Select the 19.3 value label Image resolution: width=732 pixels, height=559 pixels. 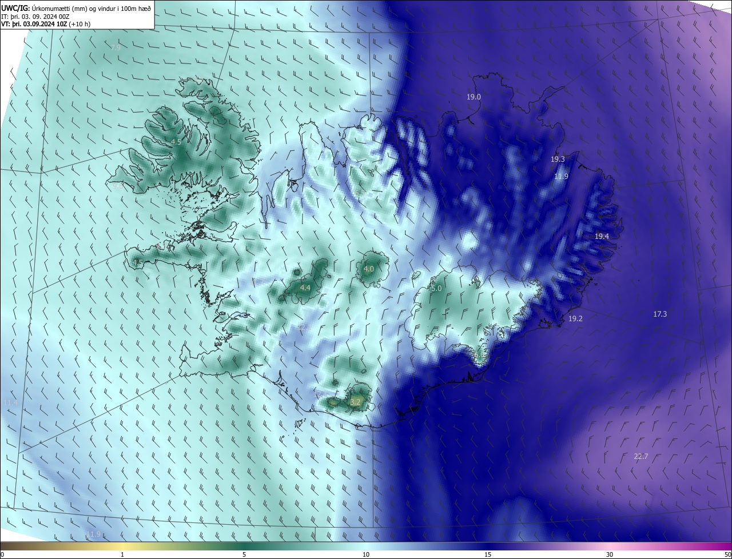click(x=558, y=159)
